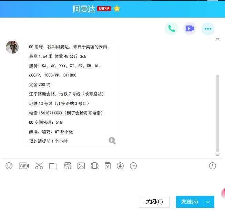This screenshot has width=225, height=212.
Task: Click the 发送(S) send button
Action: (x=190, y=202)
